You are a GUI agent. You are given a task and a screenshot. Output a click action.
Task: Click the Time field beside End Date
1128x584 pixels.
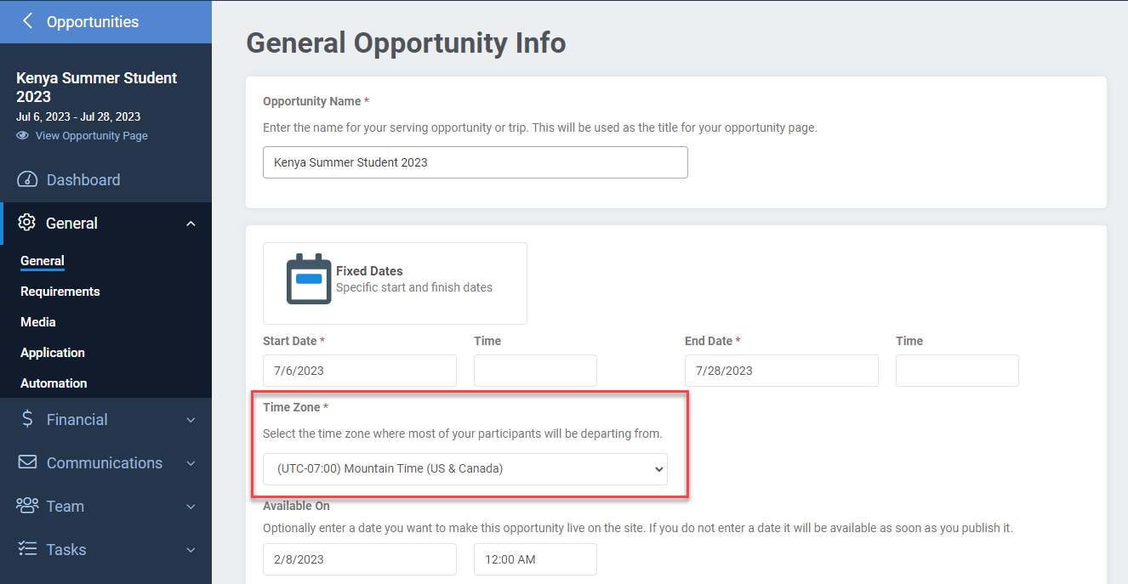tap(957, 371)
